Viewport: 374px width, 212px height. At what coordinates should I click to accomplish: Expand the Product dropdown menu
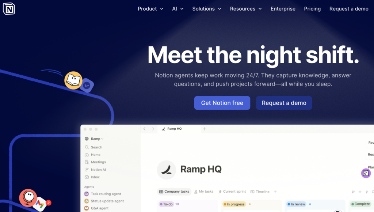(150, 9)
